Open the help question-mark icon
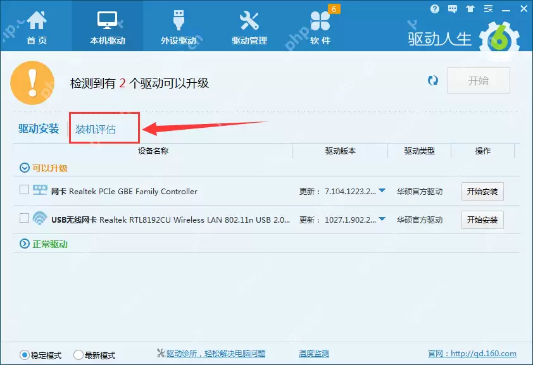 (436, 9)
